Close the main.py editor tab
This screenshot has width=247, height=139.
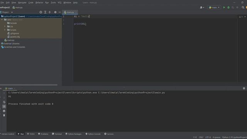pos(76,12)
